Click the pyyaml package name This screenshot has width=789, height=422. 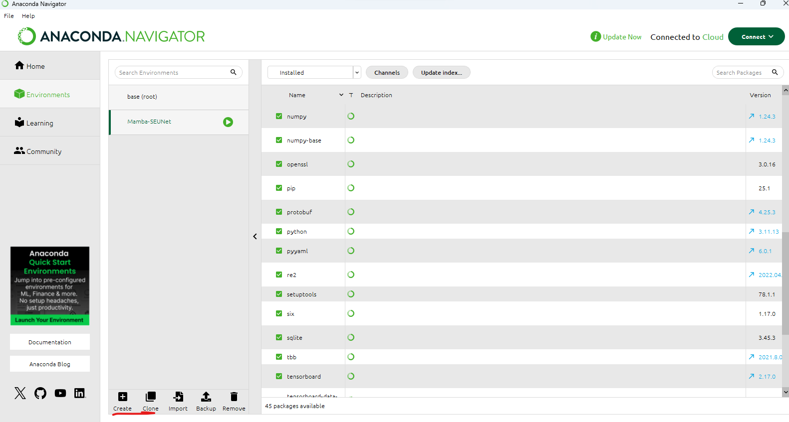coord(297,251)
